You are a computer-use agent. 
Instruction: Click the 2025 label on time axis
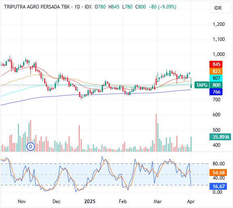[90, 202]
